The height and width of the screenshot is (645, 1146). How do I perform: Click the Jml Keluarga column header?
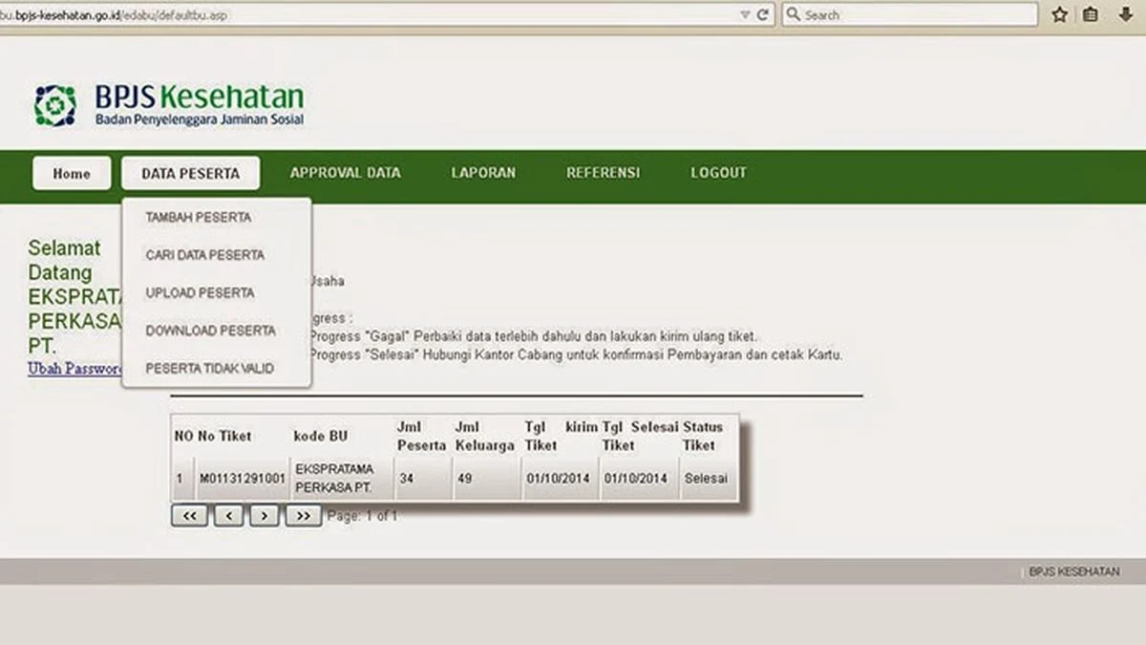pos(485,436)
